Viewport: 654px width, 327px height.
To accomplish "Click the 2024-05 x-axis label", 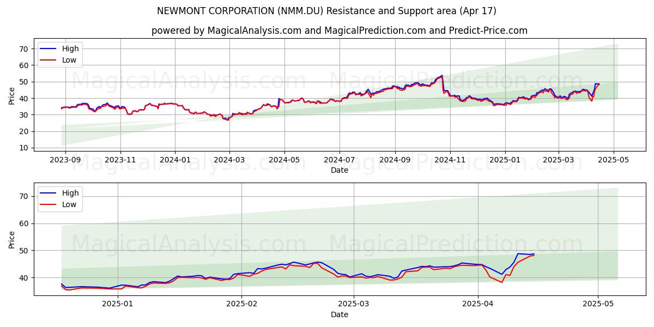I will 284,161.
